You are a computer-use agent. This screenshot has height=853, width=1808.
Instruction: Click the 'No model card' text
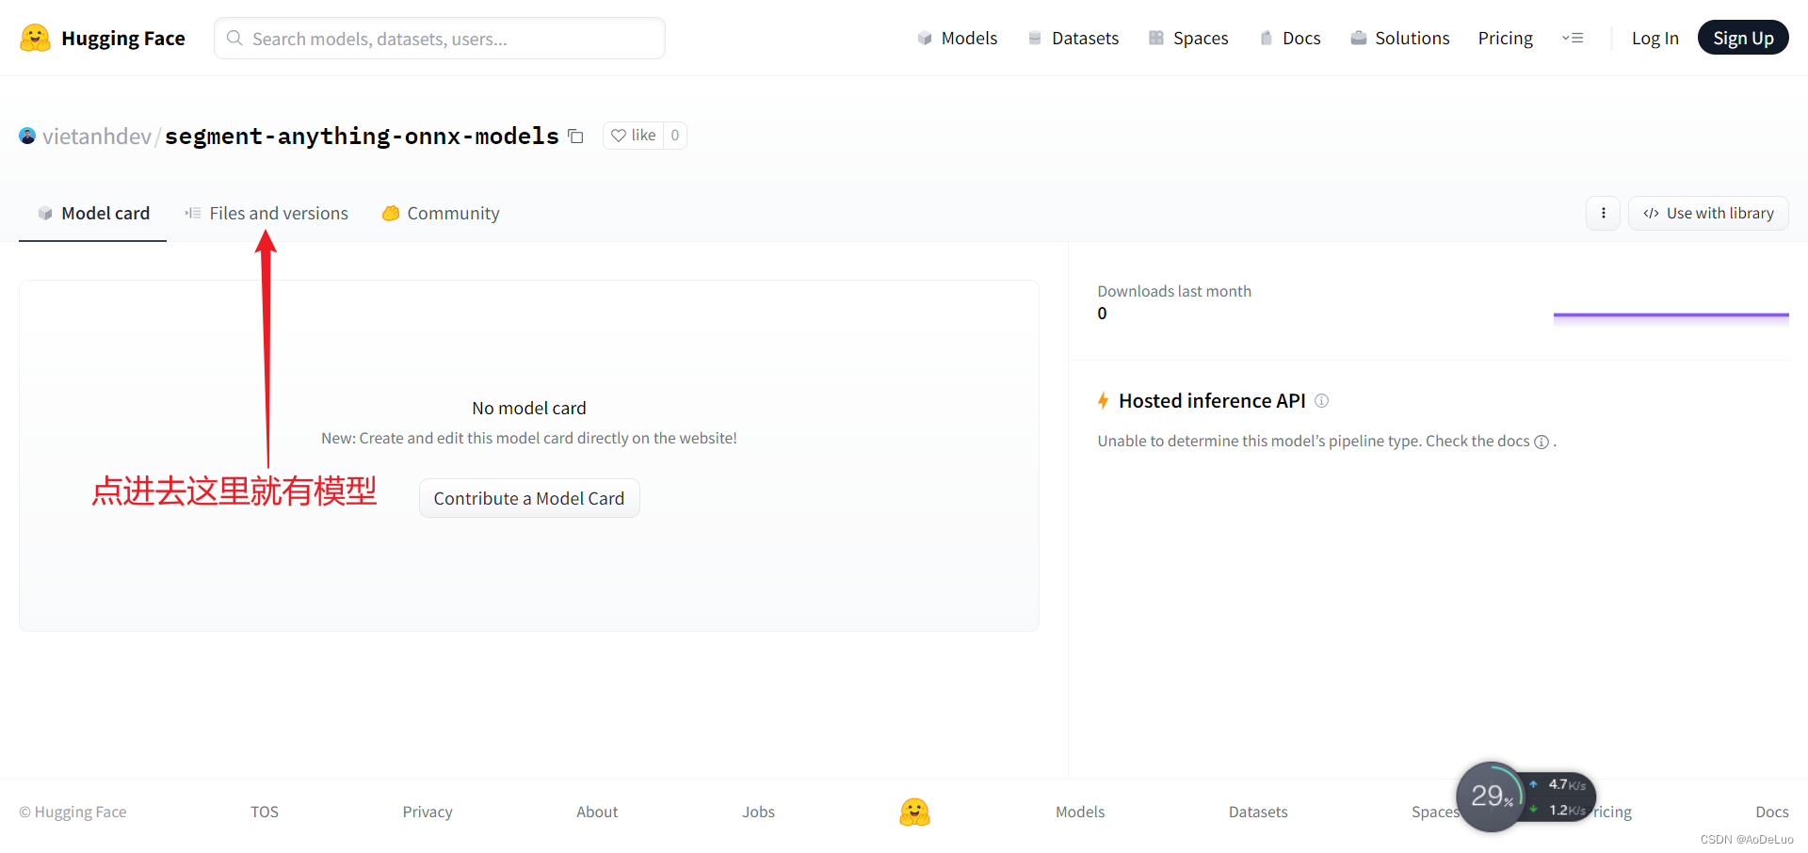[529, 409]
